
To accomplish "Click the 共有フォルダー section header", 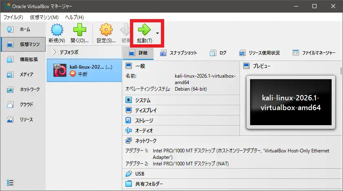I will [232, 184].
